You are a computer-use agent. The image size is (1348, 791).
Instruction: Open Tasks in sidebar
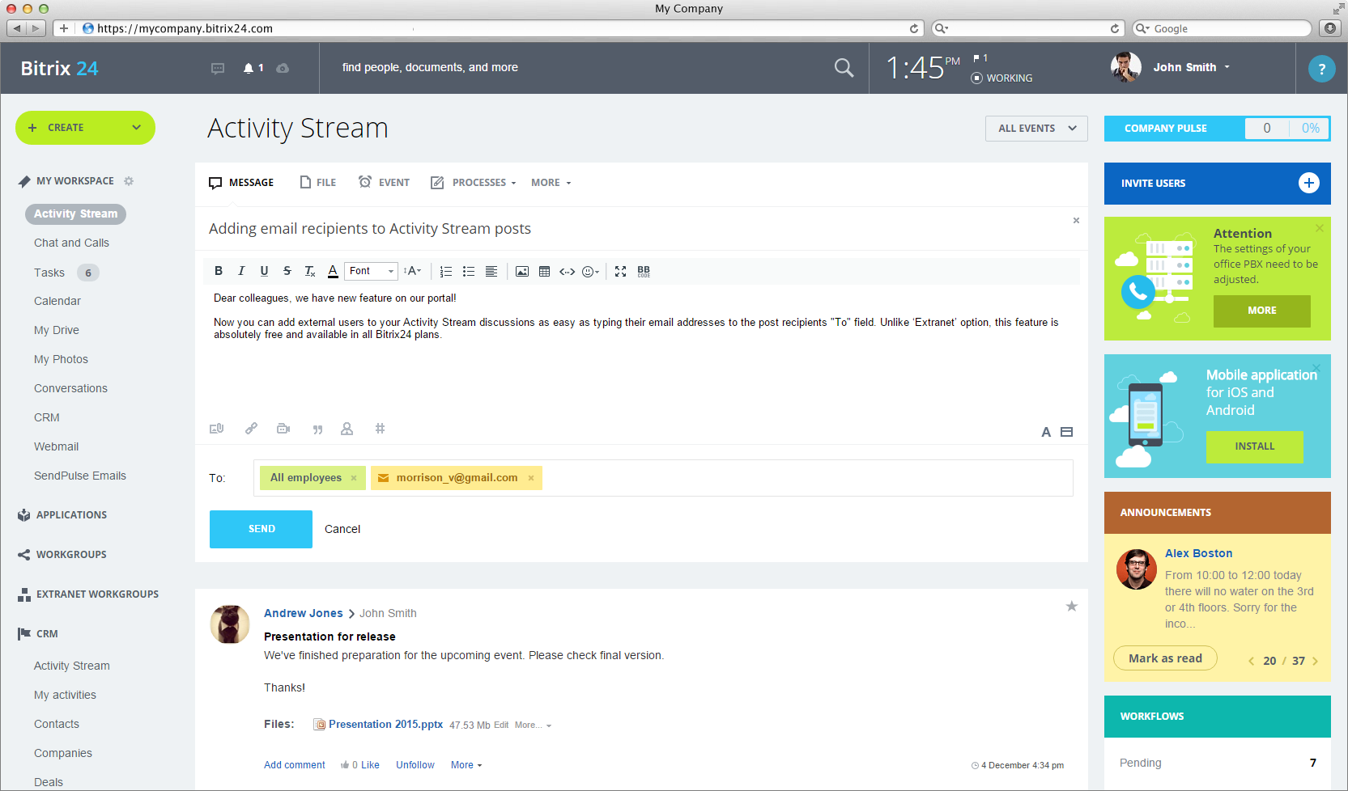49,273
